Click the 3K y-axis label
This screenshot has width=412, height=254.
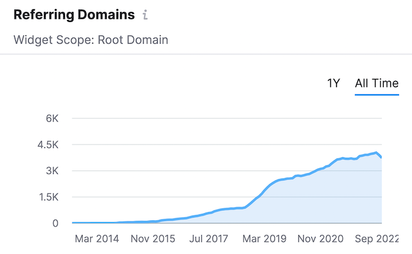[x=52, y=171]
